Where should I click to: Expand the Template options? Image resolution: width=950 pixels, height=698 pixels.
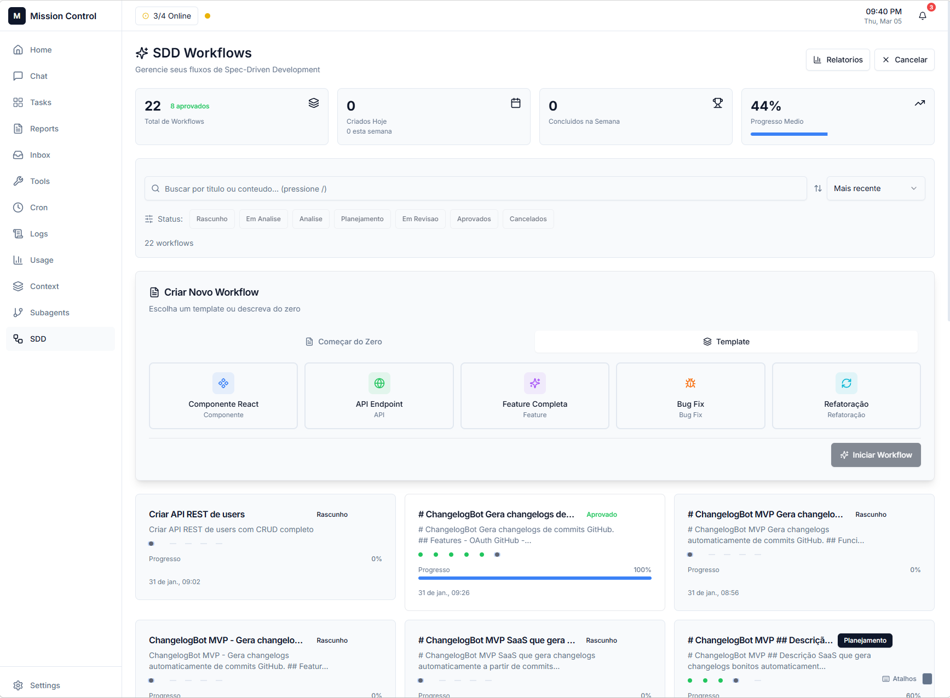pyautogui.click(x=726, y=341)
